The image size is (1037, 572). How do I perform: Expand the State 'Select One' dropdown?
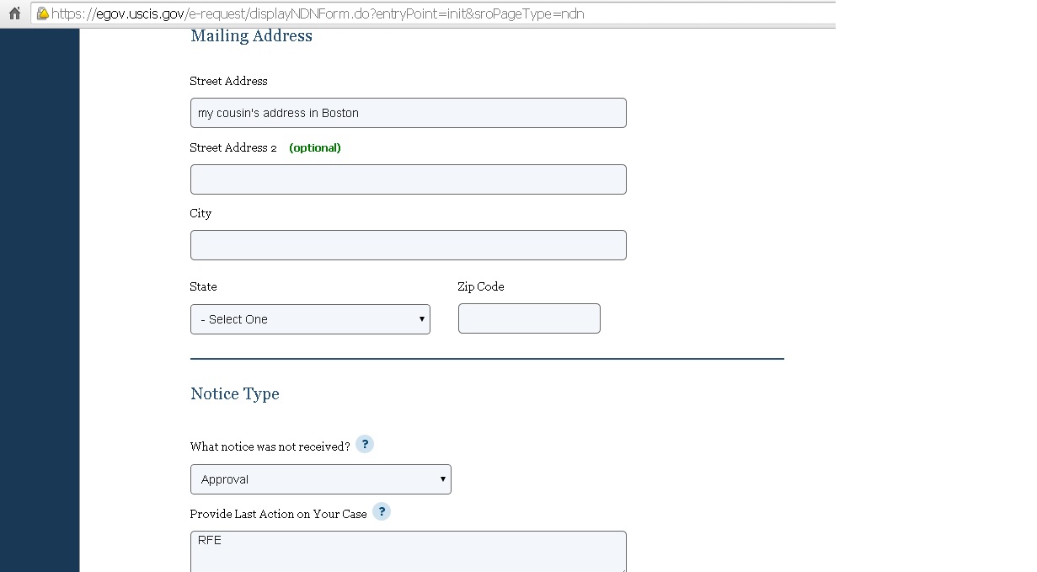[310, 319]
